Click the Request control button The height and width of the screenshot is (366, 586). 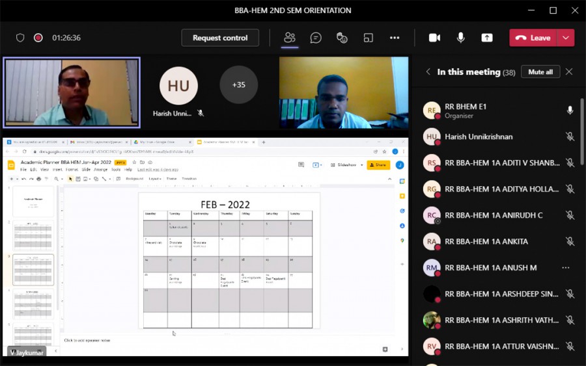pos(220,38)
